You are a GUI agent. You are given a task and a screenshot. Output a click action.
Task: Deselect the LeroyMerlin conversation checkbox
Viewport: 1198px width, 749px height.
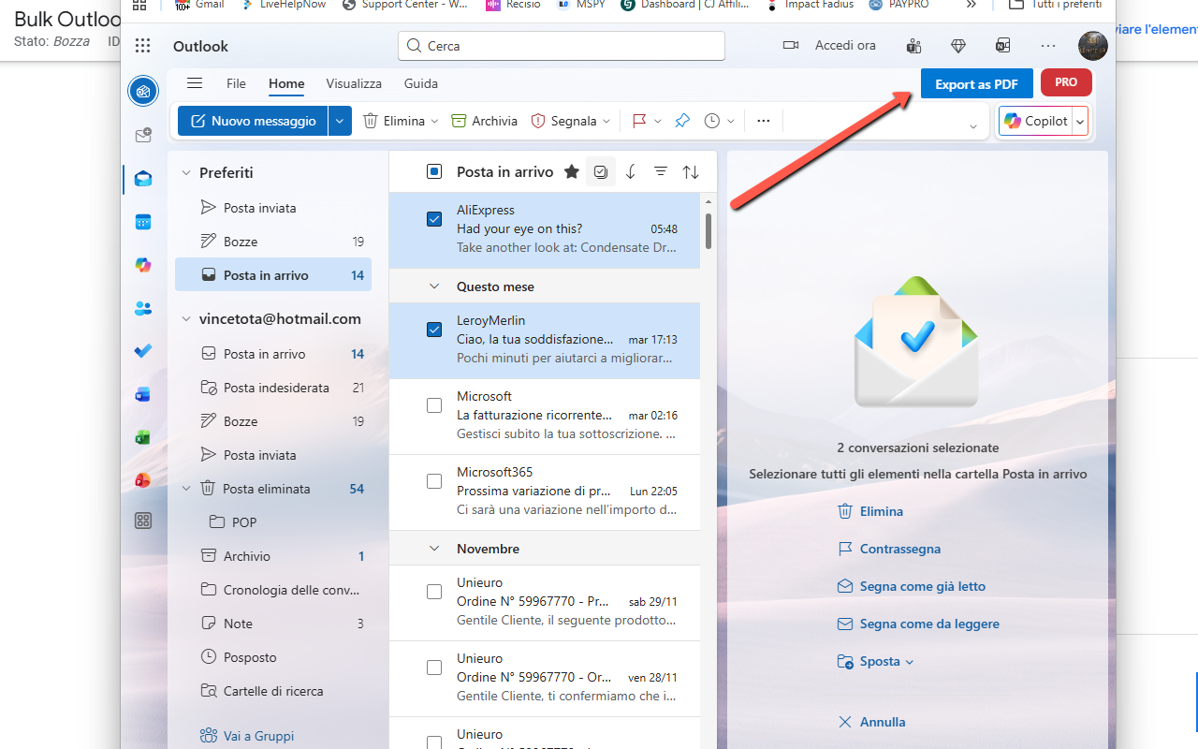(434, 329)
